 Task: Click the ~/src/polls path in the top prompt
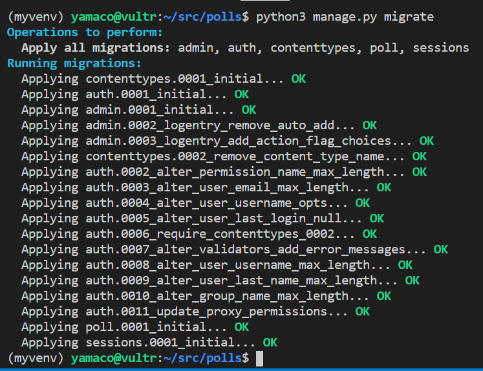click(x=202, y=17)
